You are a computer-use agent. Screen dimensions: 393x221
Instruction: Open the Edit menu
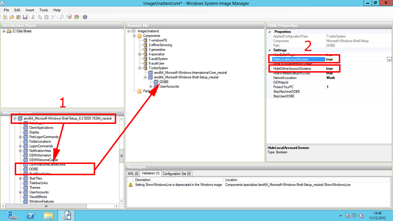17,10
